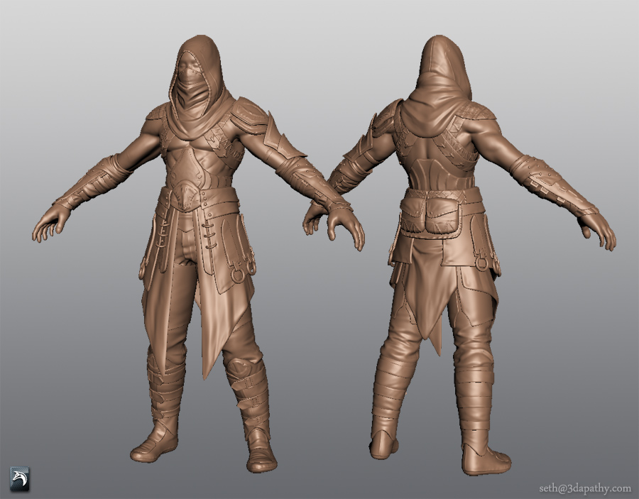Click the seth@3dapathy.com email text

pos(584,488)
